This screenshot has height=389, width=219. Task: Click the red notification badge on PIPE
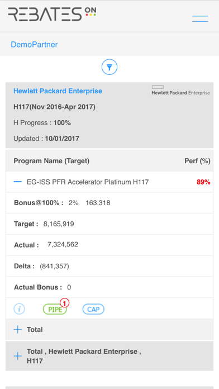(64, 303)
